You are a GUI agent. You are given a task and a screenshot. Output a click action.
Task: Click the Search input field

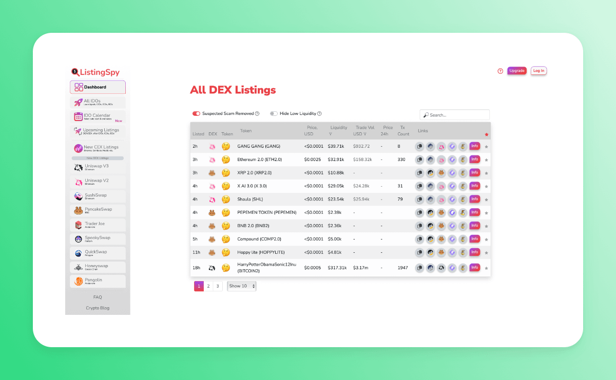(x=457, y=115)
